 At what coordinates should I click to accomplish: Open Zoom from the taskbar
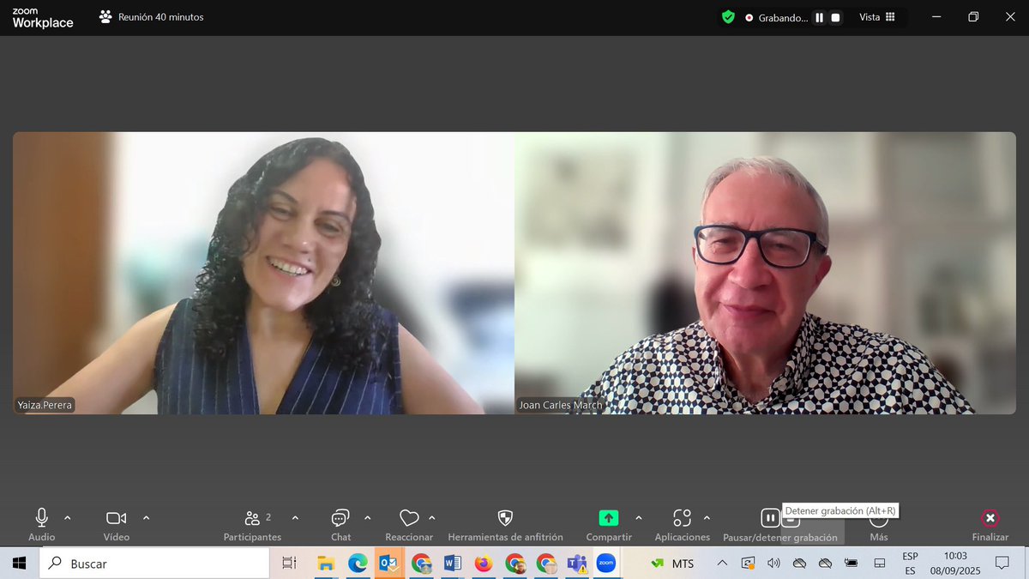(607, 564)
